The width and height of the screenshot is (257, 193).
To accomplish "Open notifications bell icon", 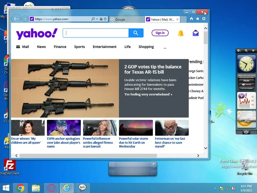I will (181, 33).
